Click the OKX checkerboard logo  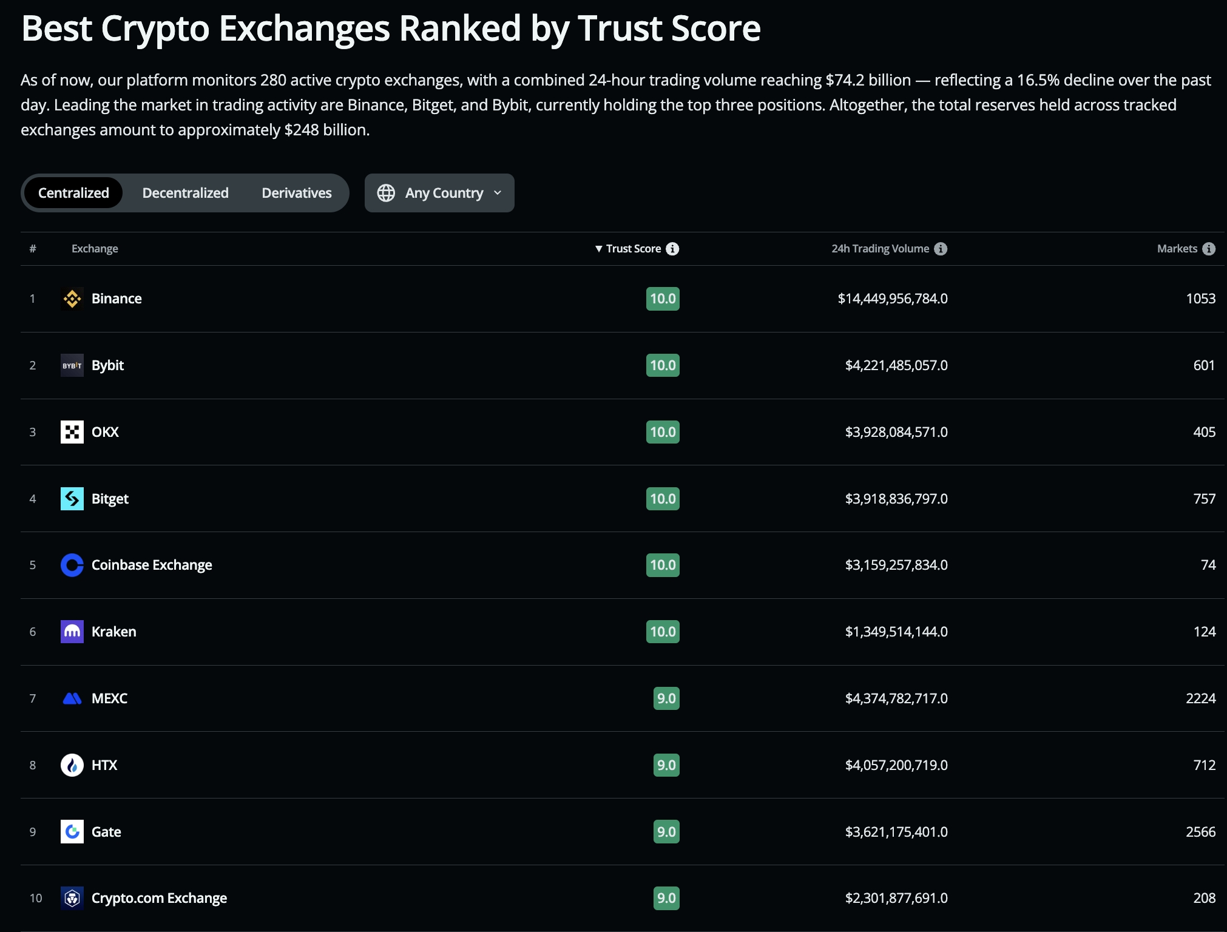(x=72, y=432)
